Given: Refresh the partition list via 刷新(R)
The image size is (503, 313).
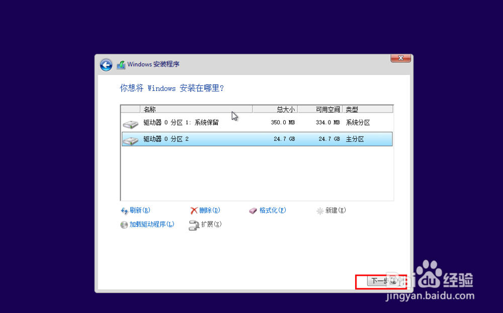Looking at the screenshot, I should 140,211.
